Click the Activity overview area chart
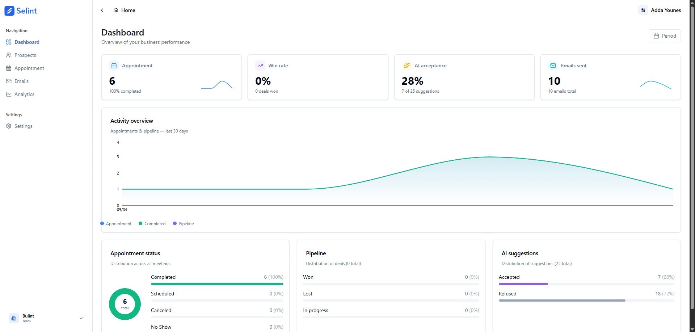The width and height of the screenshot is (695, 332). tap(397, 174)
